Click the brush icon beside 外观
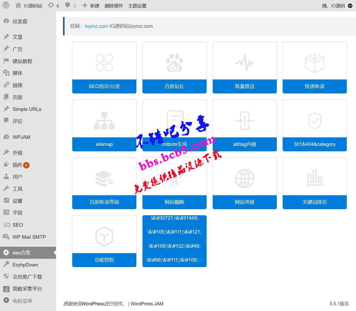 [x=6, y=153]
